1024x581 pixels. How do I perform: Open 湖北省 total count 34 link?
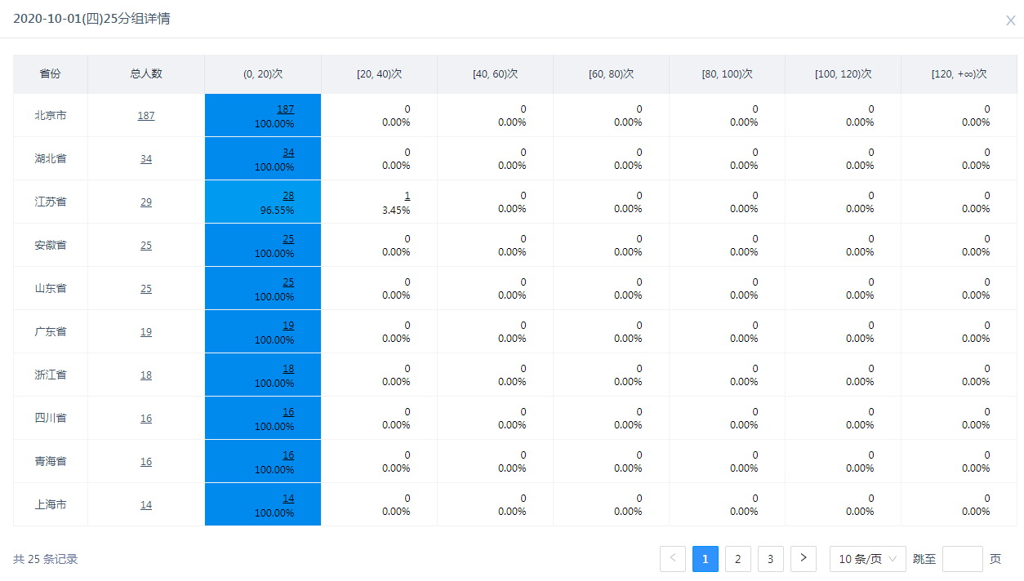click(x=146, y=159)
